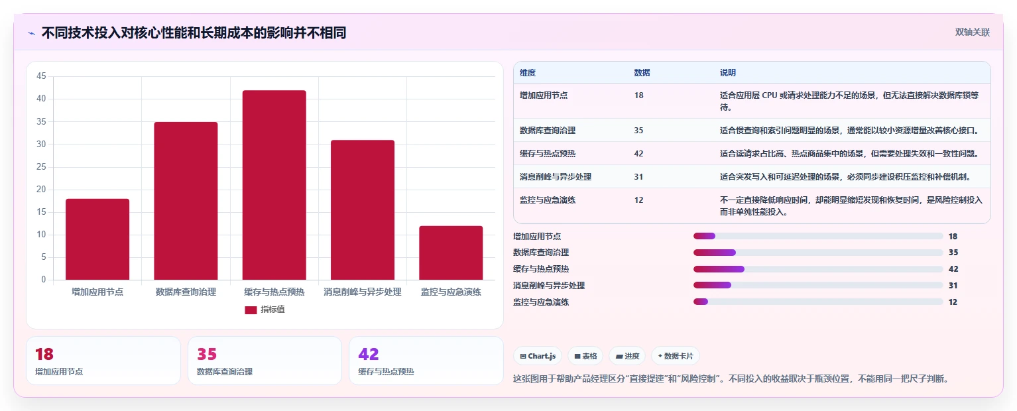This screenshot has width=1017, height=411.
Task: Click the 进度 tag chip
Action: click(x=627, y=356)
